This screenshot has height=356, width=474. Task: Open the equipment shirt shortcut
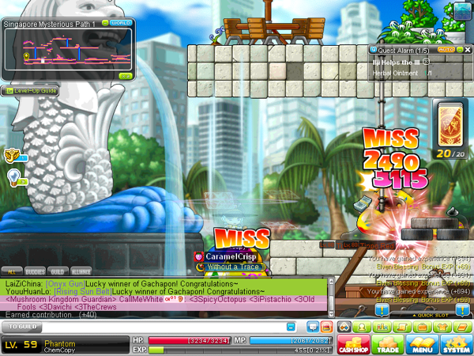(x=442, y=327)
